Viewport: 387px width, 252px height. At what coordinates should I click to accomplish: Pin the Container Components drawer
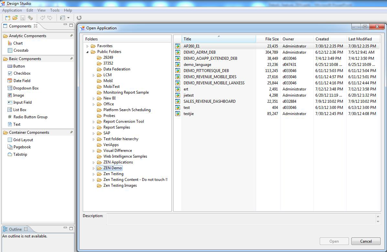(71, 132)
